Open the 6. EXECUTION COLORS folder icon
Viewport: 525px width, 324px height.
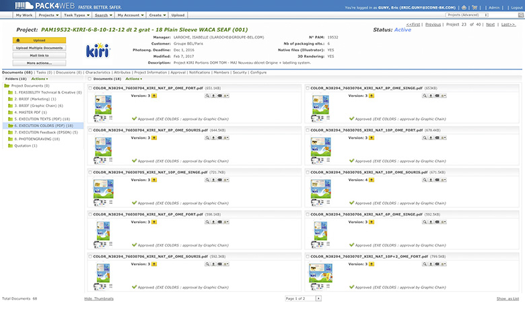(x=11, y=126)
